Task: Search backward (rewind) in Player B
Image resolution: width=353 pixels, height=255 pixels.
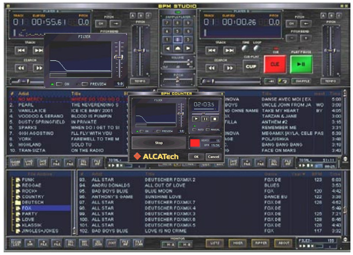Action: tap(212, 68)
